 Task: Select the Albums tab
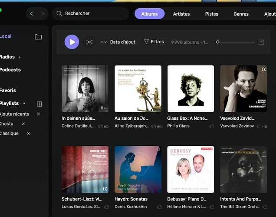pos(149,14)
